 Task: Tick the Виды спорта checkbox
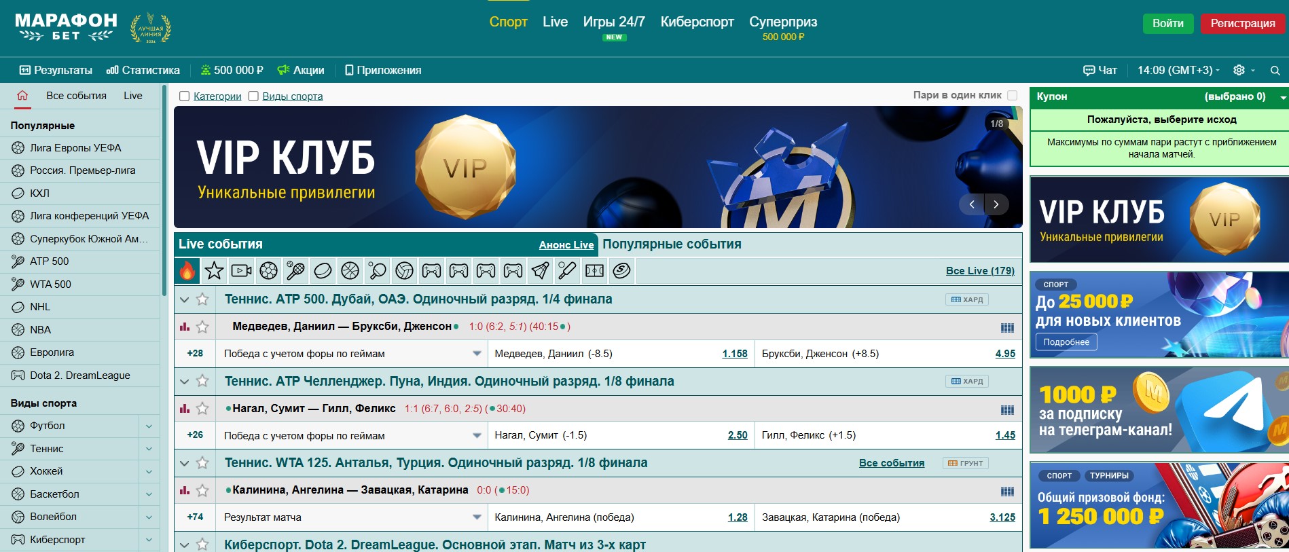pyautogui.click(x=253, y=96)
